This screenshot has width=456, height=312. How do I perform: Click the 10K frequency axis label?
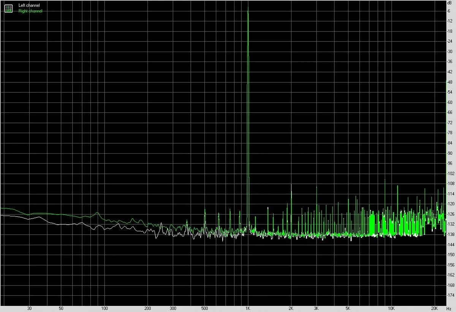coord(391,309)
